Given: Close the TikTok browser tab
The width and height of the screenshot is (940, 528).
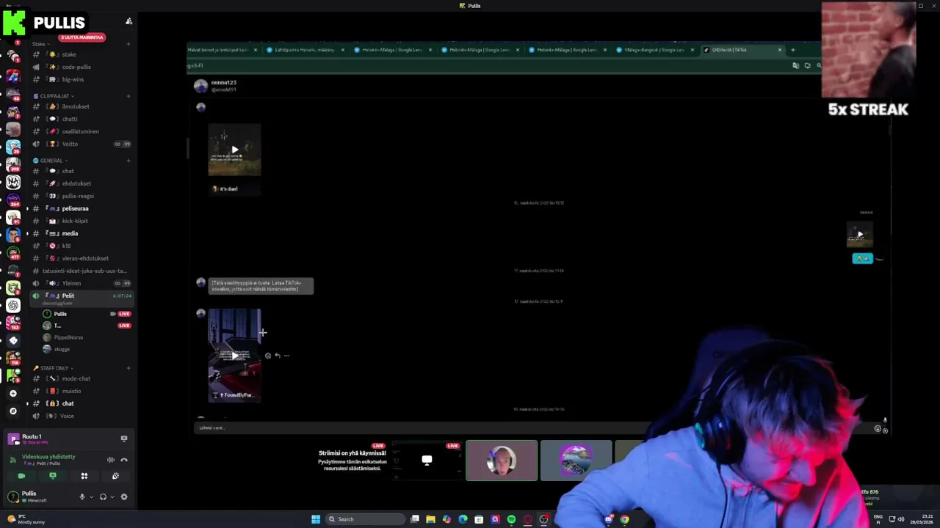Looking at the screenshot, I should [780, 50].
